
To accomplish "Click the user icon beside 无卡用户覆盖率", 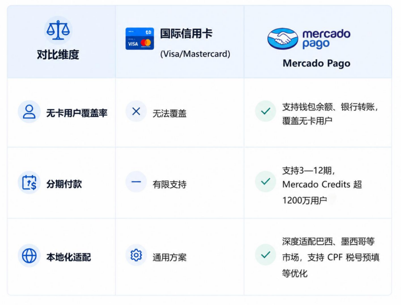I will point(29,112).
